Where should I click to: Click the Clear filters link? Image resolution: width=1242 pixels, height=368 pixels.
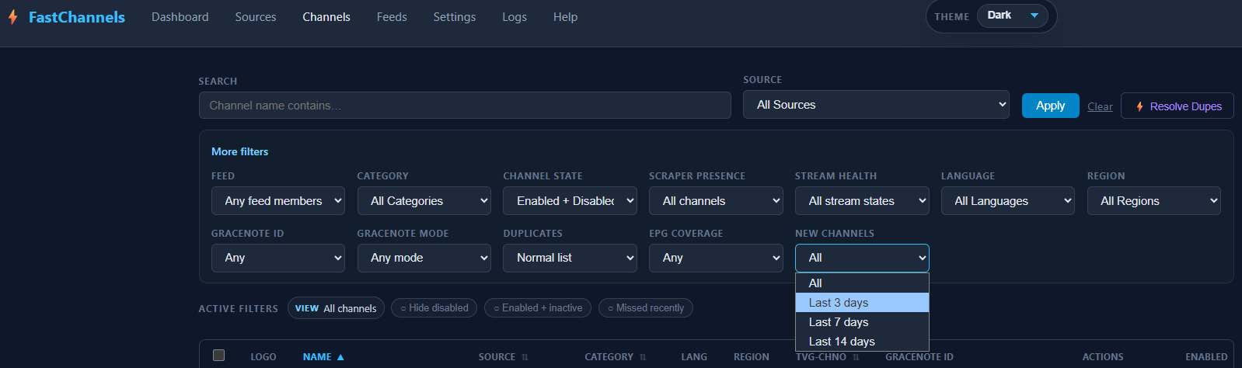[x=1100, y=106]
